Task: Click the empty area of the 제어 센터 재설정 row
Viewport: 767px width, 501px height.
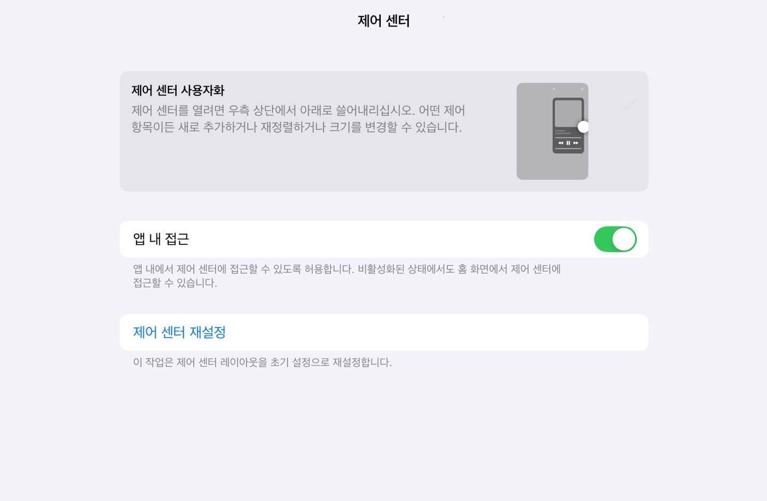Action: tap(437, 332)
